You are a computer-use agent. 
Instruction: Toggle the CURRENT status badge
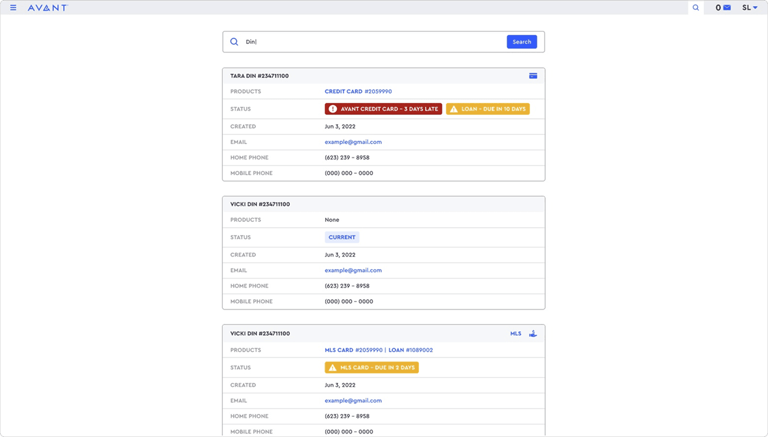coord(342,237)
